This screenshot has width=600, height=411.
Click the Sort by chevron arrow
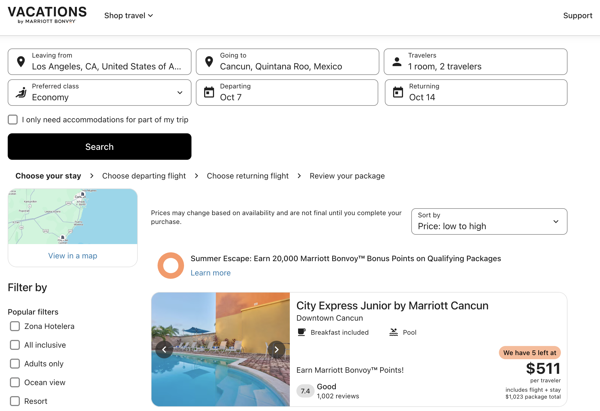tap(556, 221)
